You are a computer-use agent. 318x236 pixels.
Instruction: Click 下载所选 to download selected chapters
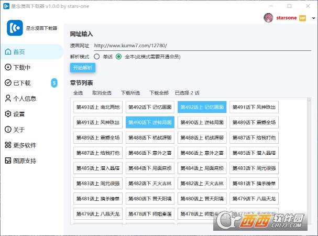tap(130, 93)
